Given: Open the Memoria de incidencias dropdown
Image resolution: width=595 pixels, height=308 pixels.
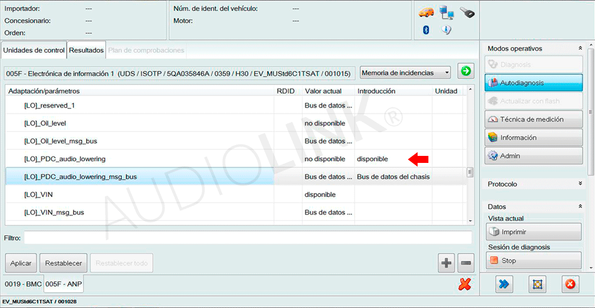Looking at the screenshot, I should [x=405, y=72].
